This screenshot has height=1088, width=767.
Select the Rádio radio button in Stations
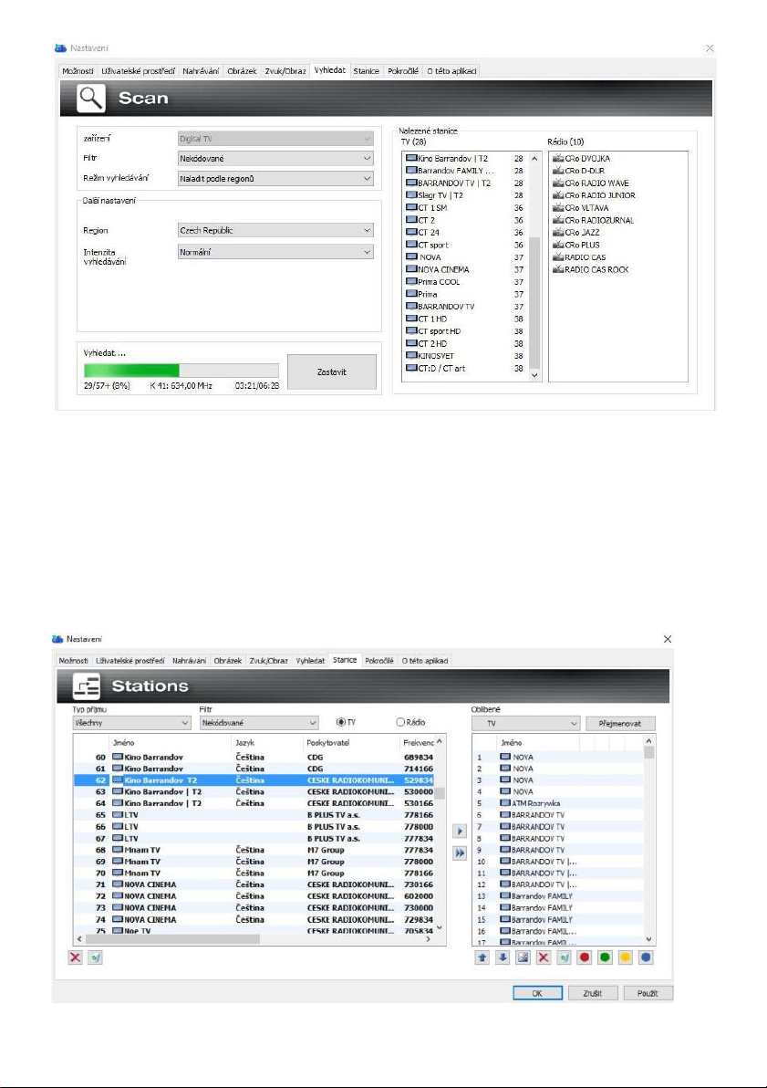point(400,722)
